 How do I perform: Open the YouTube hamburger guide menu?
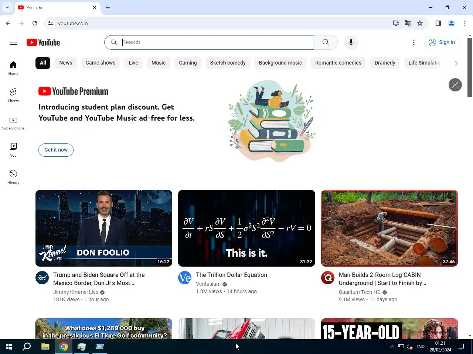13,42
